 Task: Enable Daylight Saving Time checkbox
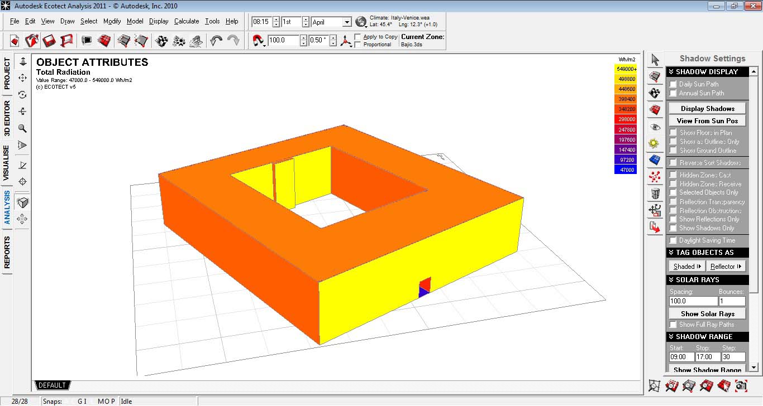673,240
